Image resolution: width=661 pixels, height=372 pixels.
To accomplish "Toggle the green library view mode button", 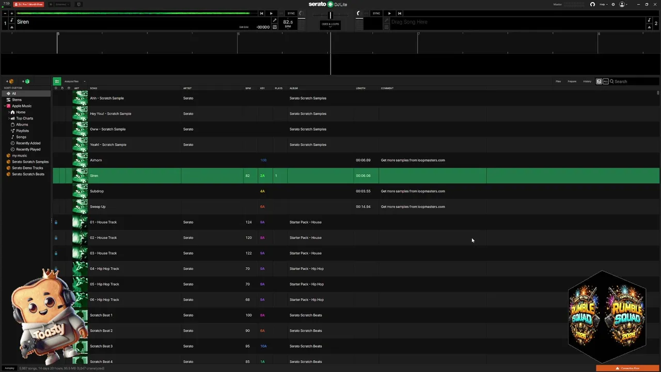I will point(57,81).
